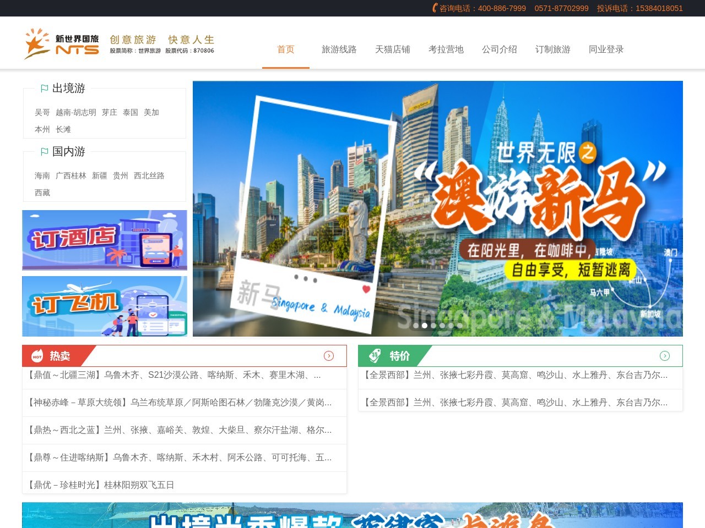The height and width of the screenshot is (528, 705).
Task: Select the 西北丝路 domestic link
Action: click(x=149, y=175)
